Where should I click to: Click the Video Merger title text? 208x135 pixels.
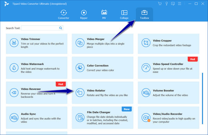[x=96, y=39]
